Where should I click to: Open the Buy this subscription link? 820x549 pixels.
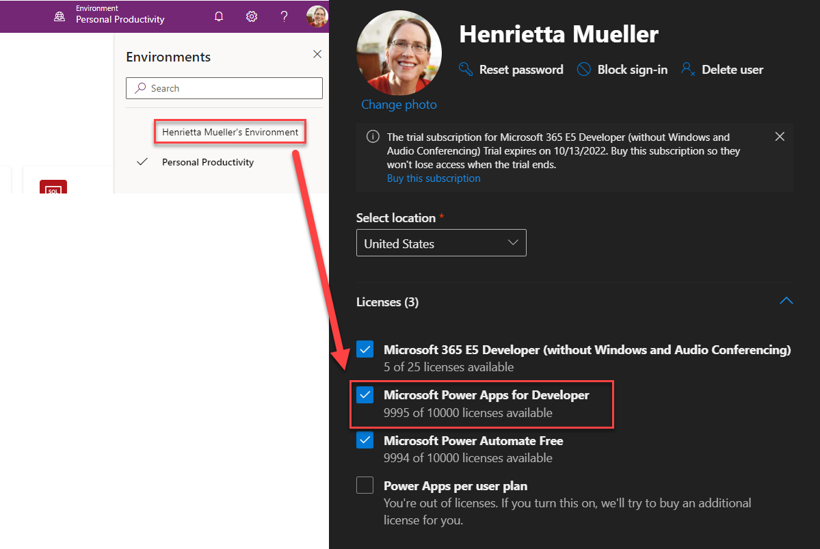click(434, 178)
